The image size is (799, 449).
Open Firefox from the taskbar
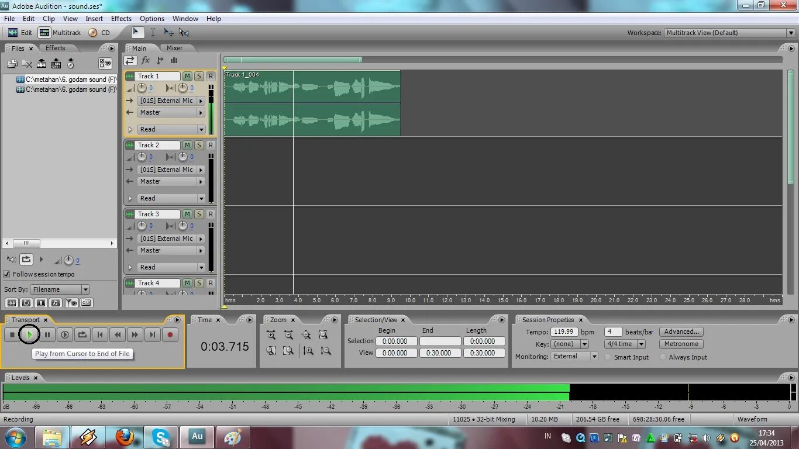tap(124, 437)
